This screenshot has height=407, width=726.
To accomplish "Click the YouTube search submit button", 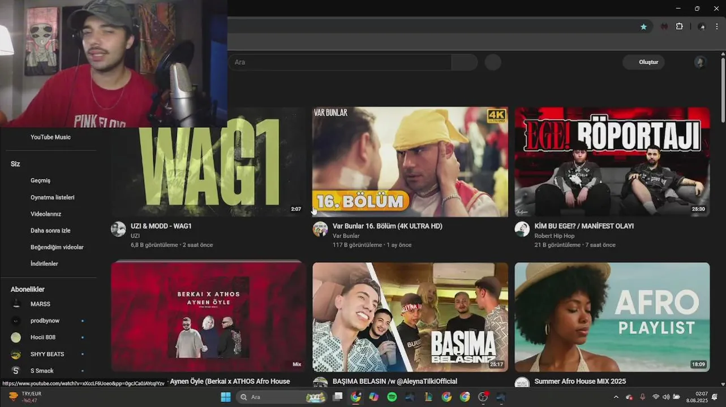I will click(x=465, y=62).
